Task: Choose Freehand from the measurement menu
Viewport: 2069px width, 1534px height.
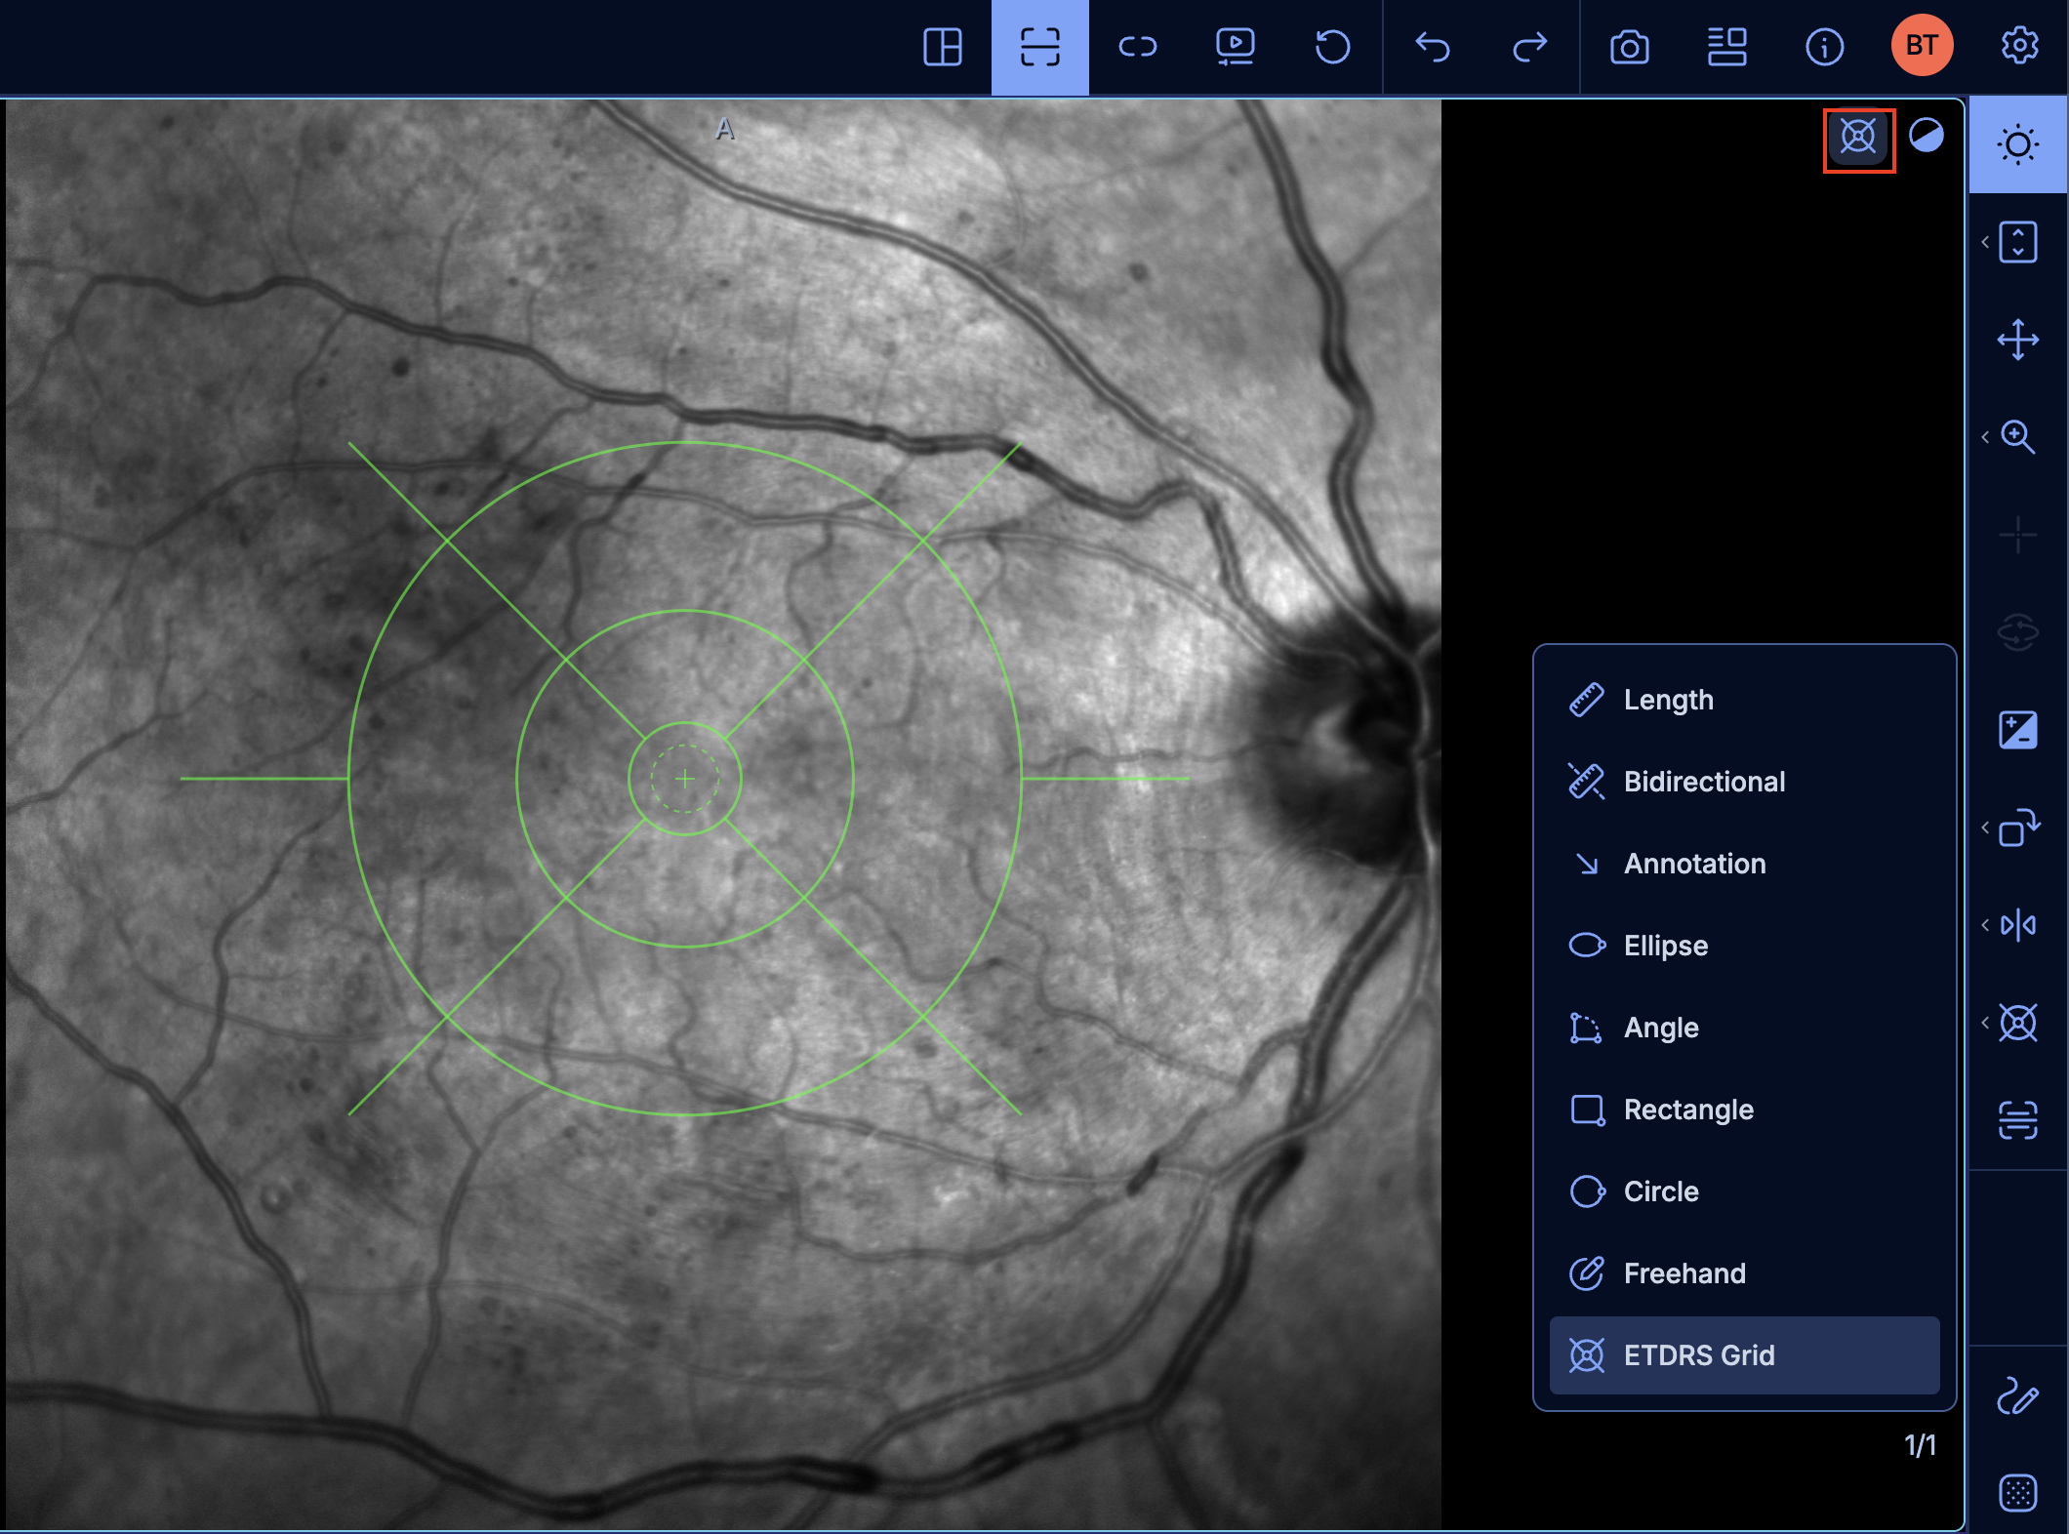Action: click(x=1745, y=1273)
